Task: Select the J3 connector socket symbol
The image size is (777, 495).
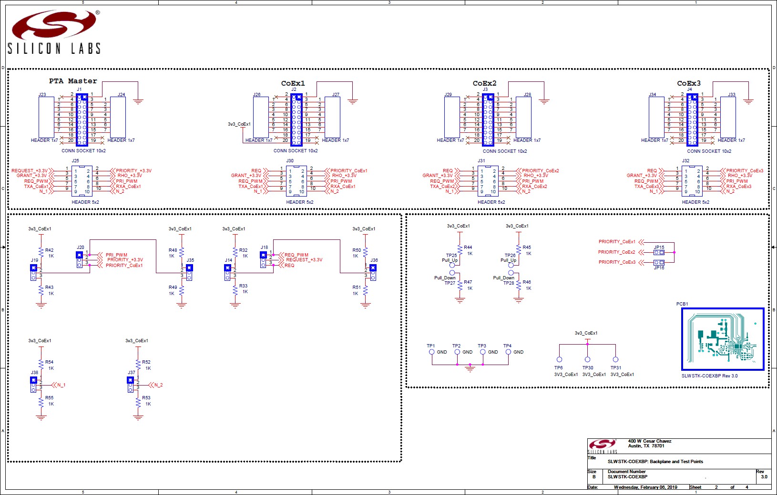Action: point(488,119)
